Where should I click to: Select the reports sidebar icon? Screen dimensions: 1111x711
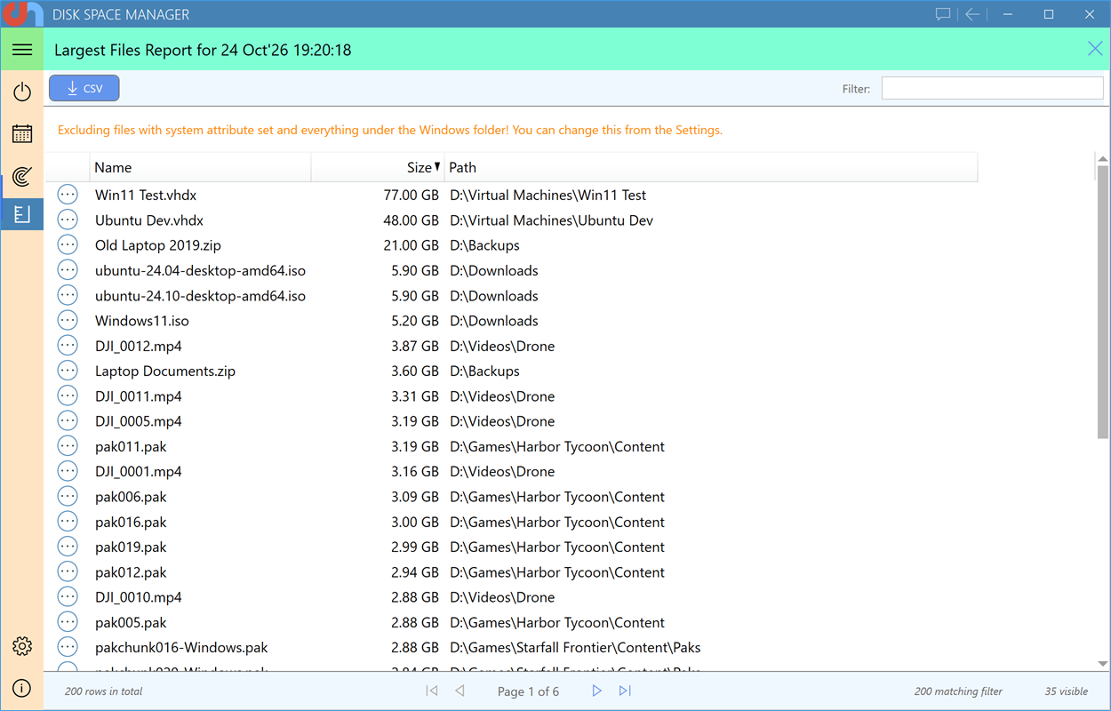(22, 214)
